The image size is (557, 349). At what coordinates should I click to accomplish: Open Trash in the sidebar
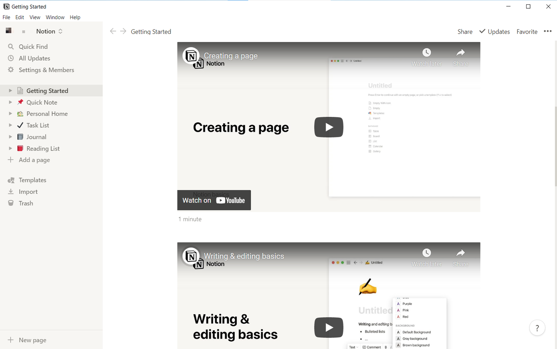26,203
